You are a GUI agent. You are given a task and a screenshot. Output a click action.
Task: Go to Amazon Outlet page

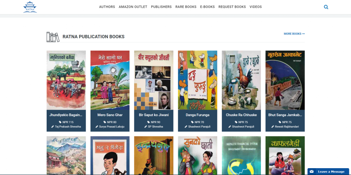[x=133, y=7]
